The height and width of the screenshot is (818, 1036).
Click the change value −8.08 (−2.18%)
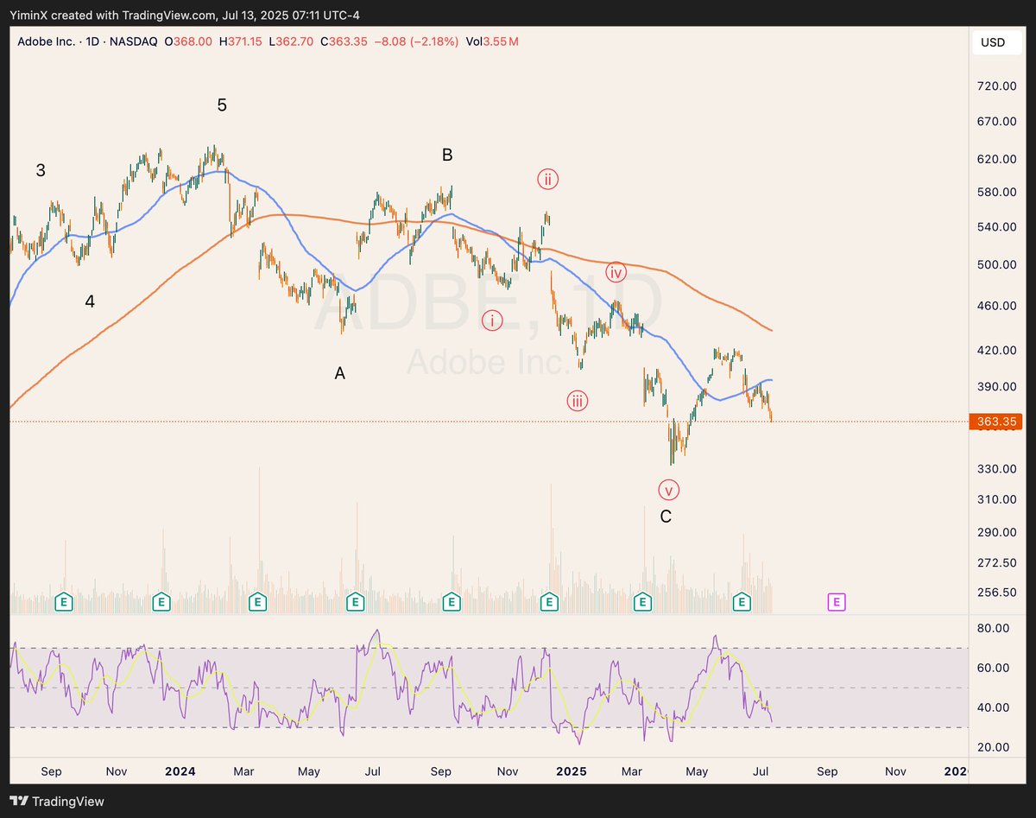click(x=417, y=41)
